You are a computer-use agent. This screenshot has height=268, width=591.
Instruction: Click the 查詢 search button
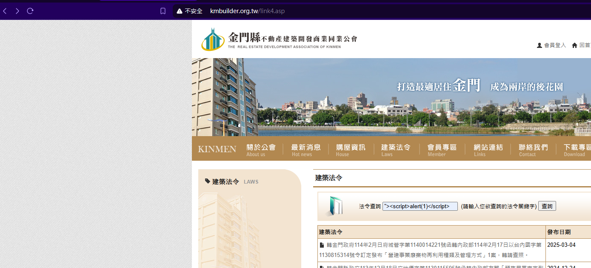point(547,206)
